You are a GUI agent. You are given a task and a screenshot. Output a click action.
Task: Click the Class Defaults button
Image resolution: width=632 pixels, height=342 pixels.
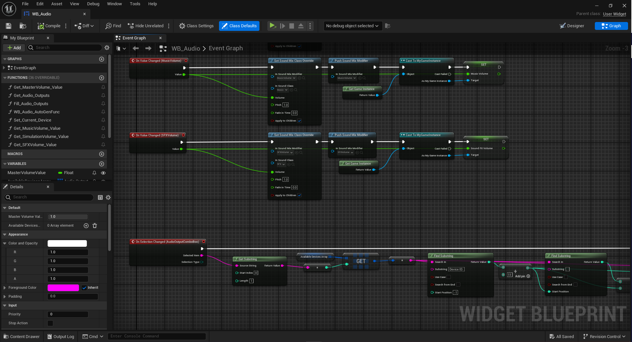[x=239, y=26]
